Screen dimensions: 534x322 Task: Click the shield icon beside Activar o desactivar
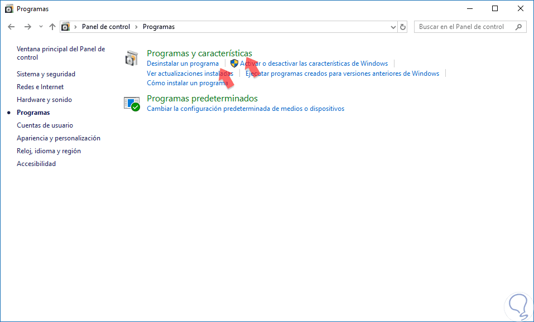pos(234,64)
